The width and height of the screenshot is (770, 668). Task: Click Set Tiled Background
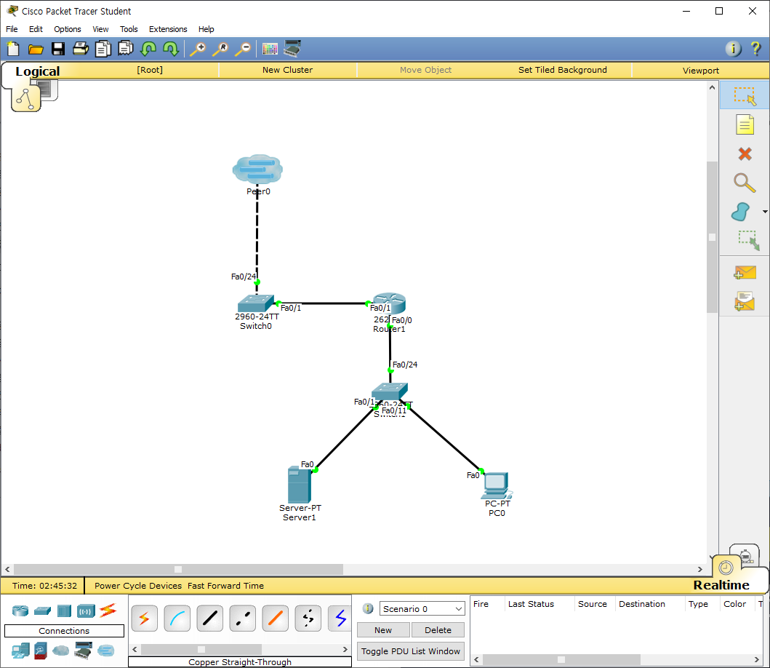tap(562, 70)
